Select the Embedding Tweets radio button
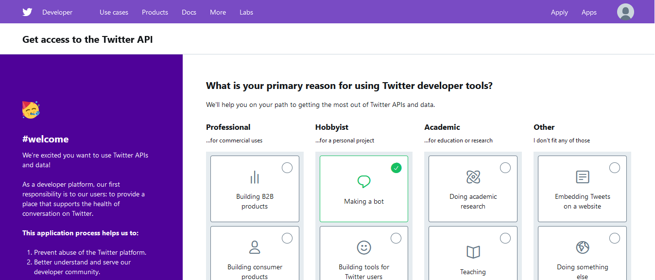The height and width of the screenshot is (280, 655). pos(615,168)
